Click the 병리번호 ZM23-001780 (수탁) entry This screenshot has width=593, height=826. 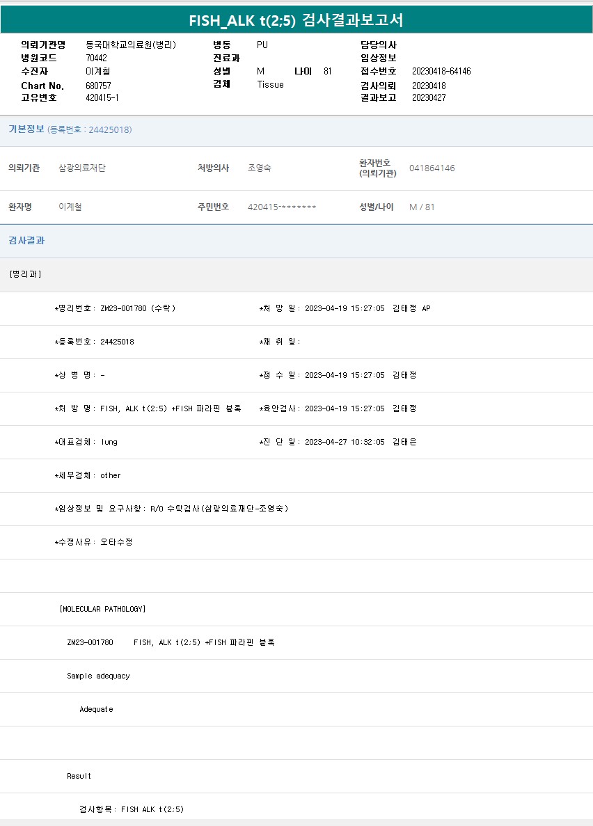pyautogui.click(x=115, y=308)
